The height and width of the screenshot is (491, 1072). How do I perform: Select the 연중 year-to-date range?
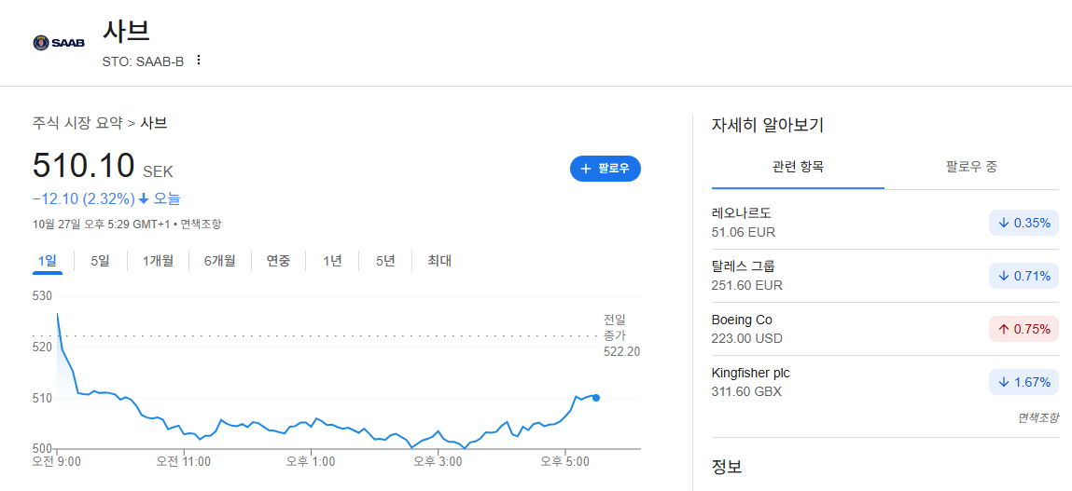(278, 261)
